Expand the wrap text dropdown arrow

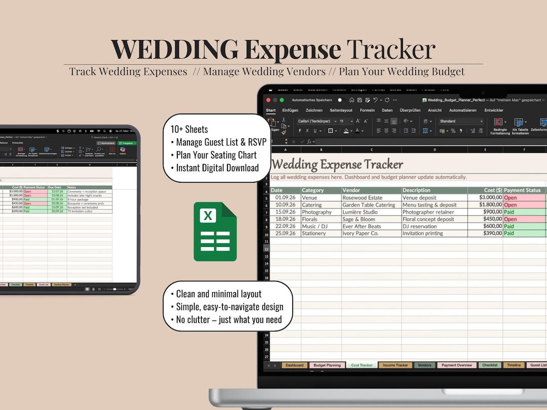click(x=431, y=121)
